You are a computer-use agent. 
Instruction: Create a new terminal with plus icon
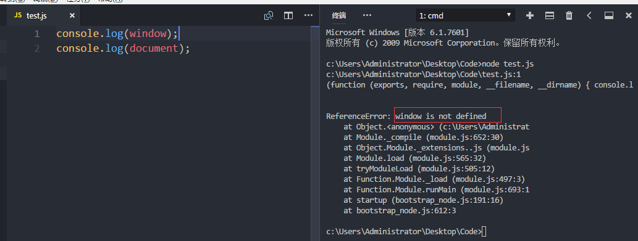[530, 15]
